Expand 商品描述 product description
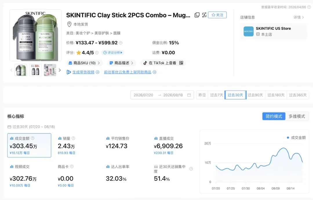Screen dimensions: 313x200 pyautogui.click(x=121, y=63)
